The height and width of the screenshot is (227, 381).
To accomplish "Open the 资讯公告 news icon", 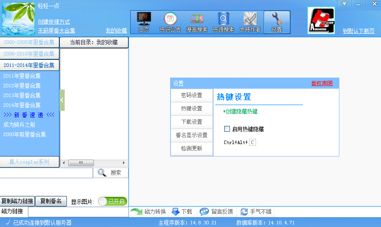I will [x=170, y=19].
